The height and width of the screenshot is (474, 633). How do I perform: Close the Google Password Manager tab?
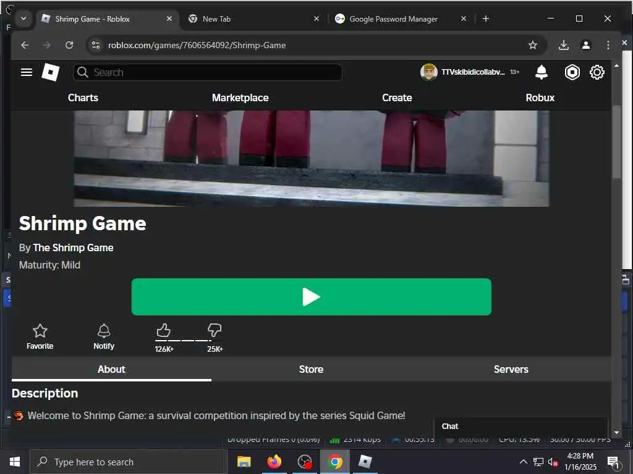pos(464,19)
